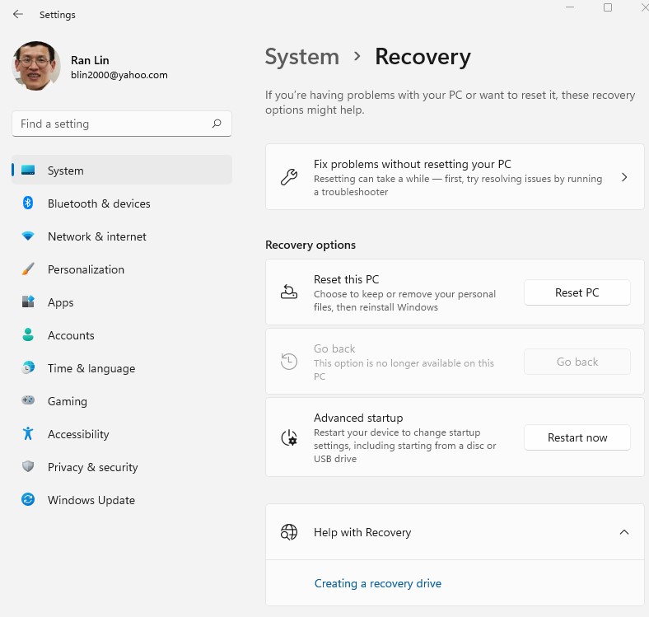
Task: Click the Ran Lin account name
Action: pyautogui.click(x=90, y=60)
